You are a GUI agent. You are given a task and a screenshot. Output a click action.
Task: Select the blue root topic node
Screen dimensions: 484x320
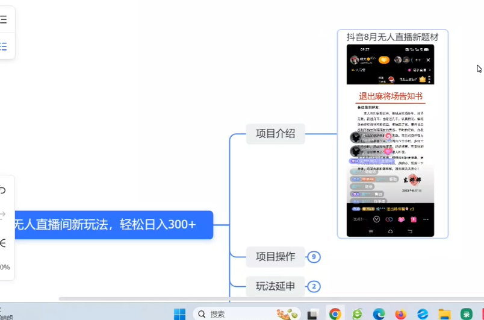pos(108,225)
